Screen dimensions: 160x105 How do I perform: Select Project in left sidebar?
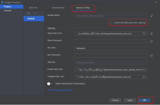tap(12, 7)
